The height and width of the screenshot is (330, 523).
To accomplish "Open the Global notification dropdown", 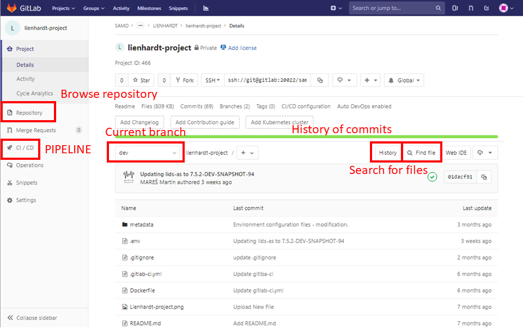I will point(404,80).
